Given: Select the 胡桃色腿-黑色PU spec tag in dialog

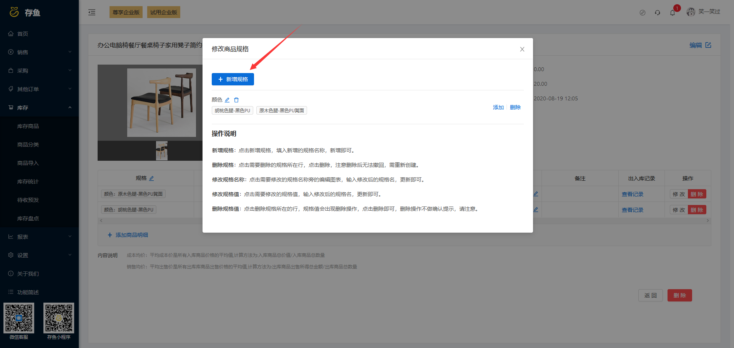Looking at the screenshot, I should click(x=232, y=111).
